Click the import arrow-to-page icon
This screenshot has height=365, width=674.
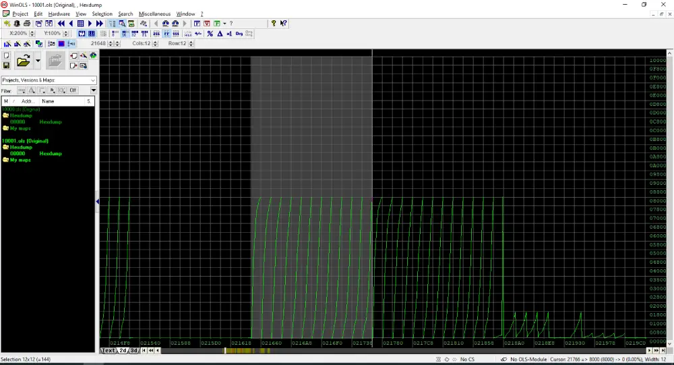[x=73, y=55]
